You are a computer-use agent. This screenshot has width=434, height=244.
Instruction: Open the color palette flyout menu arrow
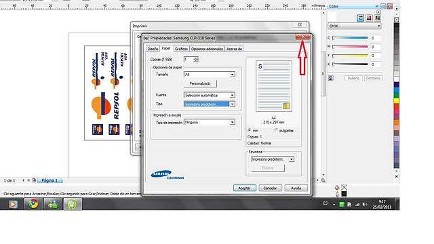tap(396, 9)
